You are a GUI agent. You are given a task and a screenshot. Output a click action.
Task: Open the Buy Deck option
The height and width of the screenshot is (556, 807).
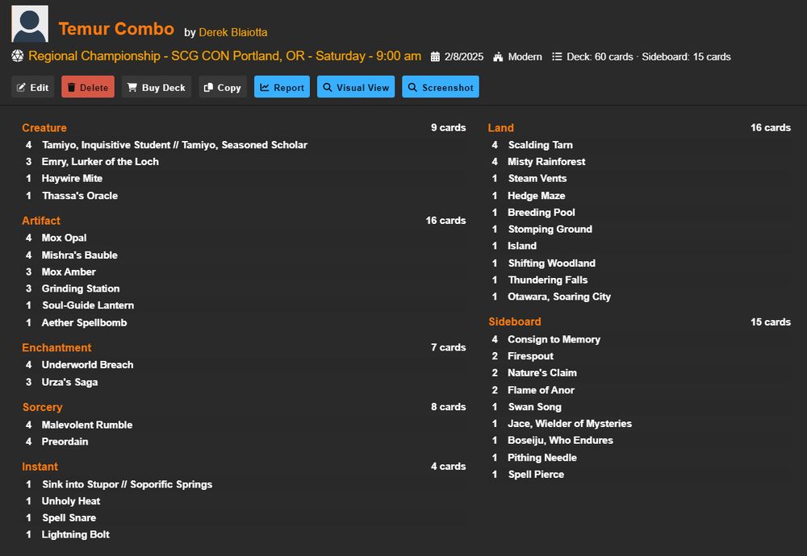click(157, 87)
